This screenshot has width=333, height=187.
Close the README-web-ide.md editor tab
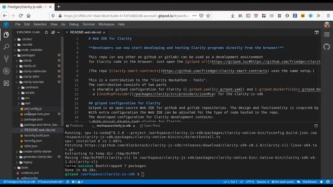click(104, 32)
